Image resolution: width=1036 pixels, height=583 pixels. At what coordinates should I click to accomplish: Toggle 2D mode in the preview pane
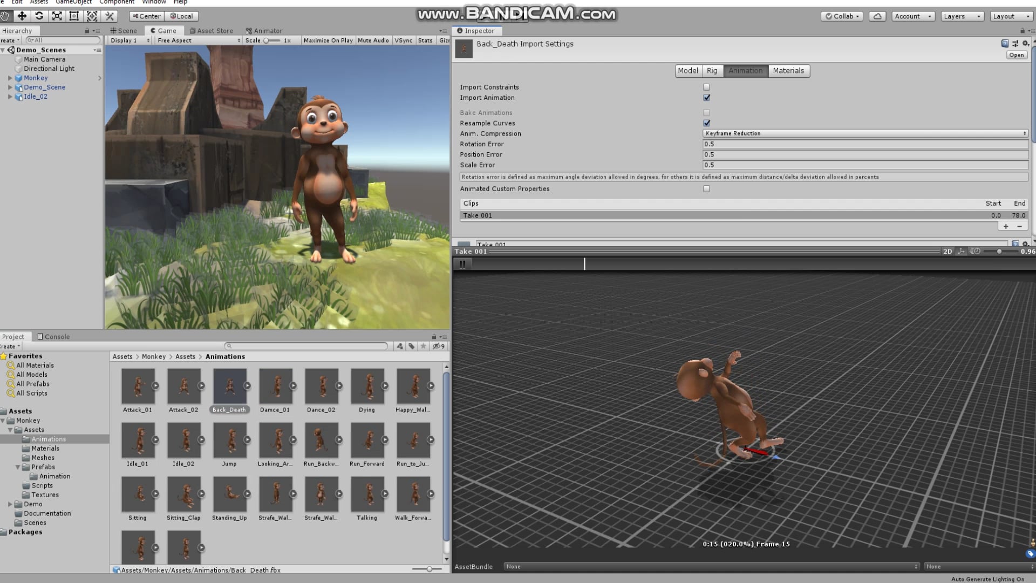coord(948,251)
